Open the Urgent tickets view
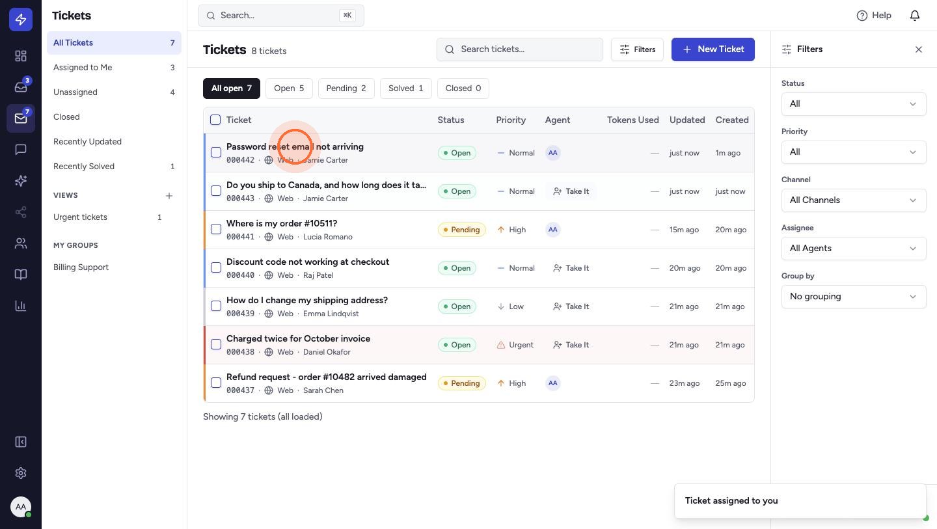937x529 pixels. tap(114, 217)
